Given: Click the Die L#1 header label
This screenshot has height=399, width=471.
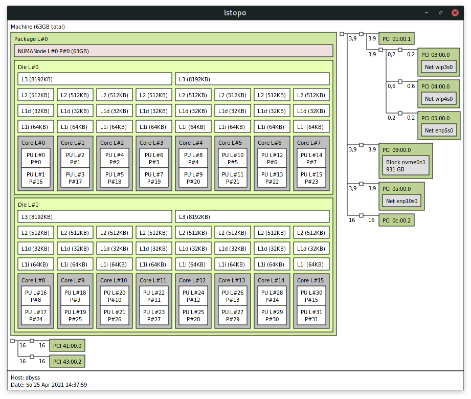Looking at the screenshot, I should coord(28,204).
